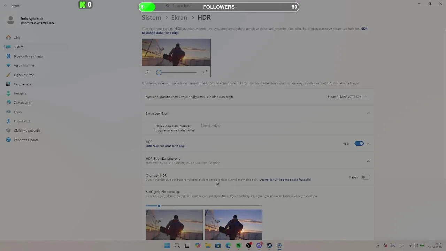
Task: Click the right HDR comparison image
Action: click(x=233, y=225)
